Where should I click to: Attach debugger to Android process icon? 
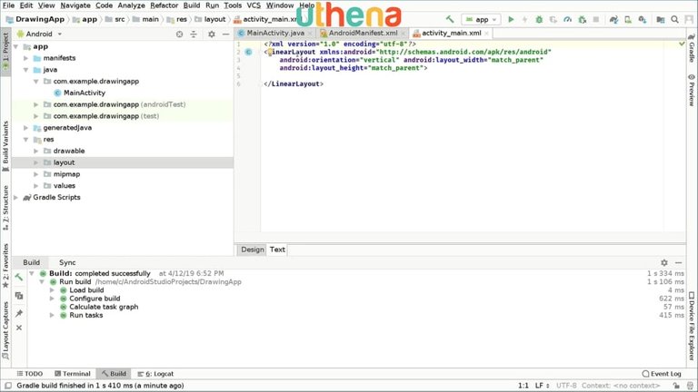click(582, 19)
